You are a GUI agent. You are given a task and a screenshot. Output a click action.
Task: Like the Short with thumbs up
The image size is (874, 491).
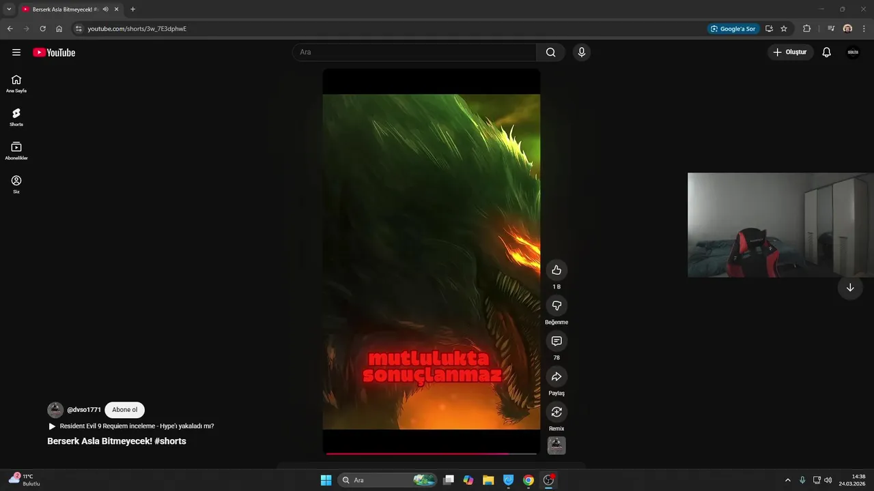tap(556, 270)
